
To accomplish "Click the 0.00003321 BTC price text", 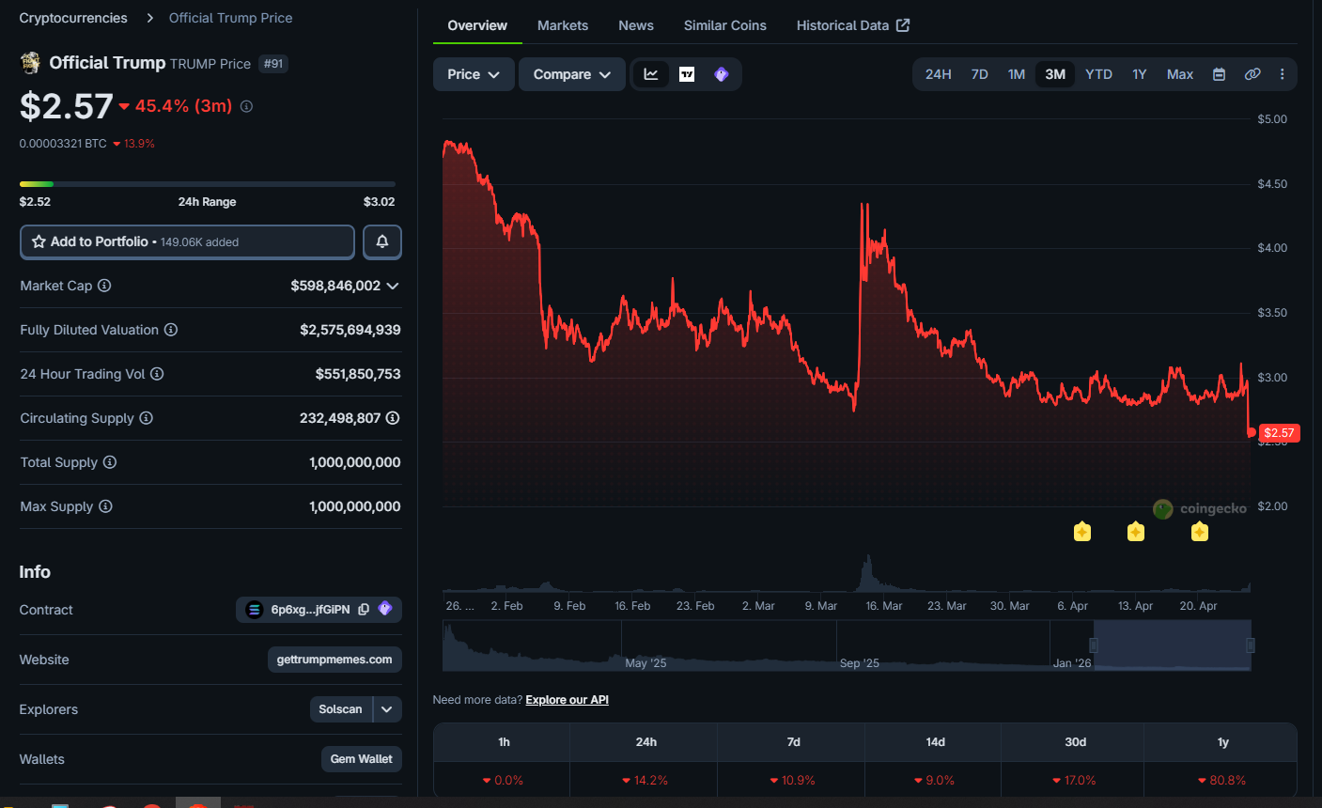I will [63, 144].
